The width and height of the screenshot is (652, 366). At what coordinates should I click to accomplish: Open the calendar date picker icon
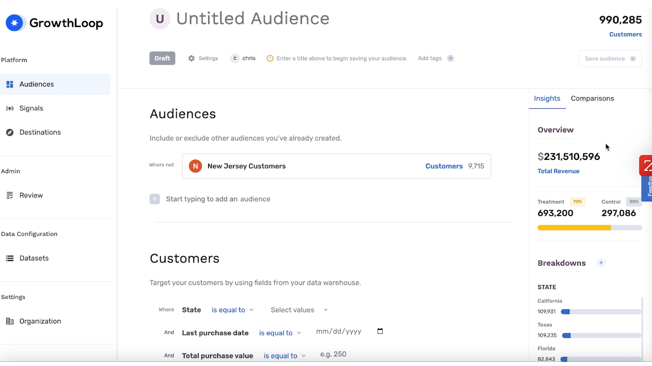pos(380,332)
